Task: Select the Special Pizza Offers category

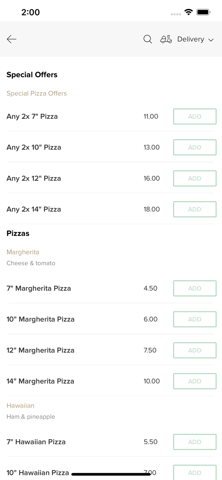Action: [x=37, y=93]
